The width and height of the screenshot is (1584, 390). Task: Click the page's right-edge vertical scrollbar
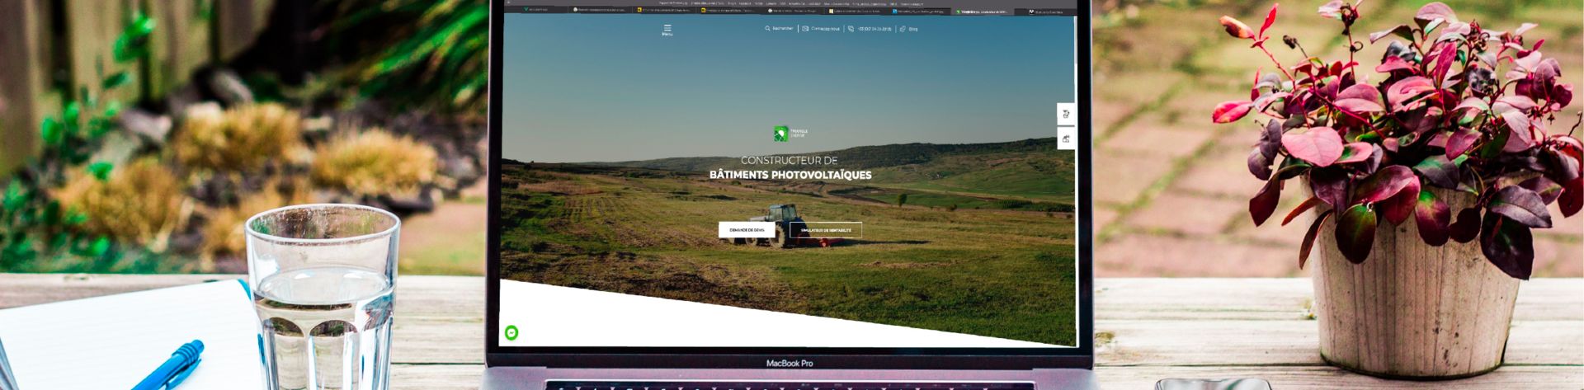tap(1076, 165)
